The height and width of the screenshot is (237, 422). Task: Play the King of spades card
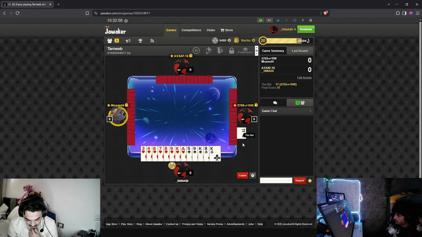click(x=200, y=153)
